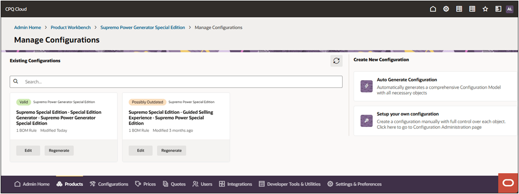
Task: Open the Guided Selling Experience card title
Action: (x=171, y=118)
